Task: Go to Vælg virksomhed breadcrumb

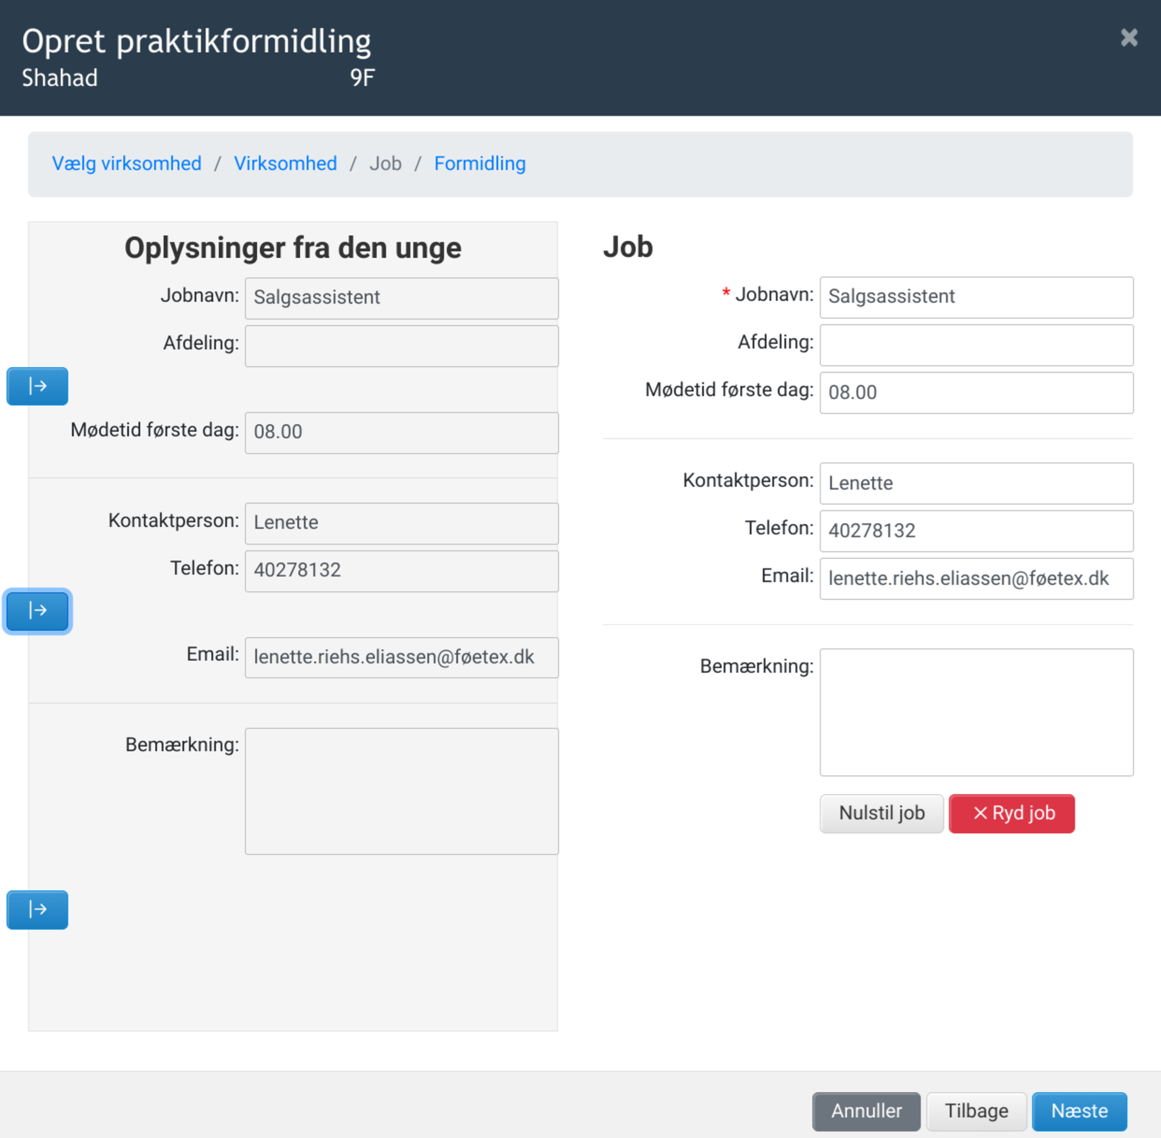Action: [x=126, y=164]
